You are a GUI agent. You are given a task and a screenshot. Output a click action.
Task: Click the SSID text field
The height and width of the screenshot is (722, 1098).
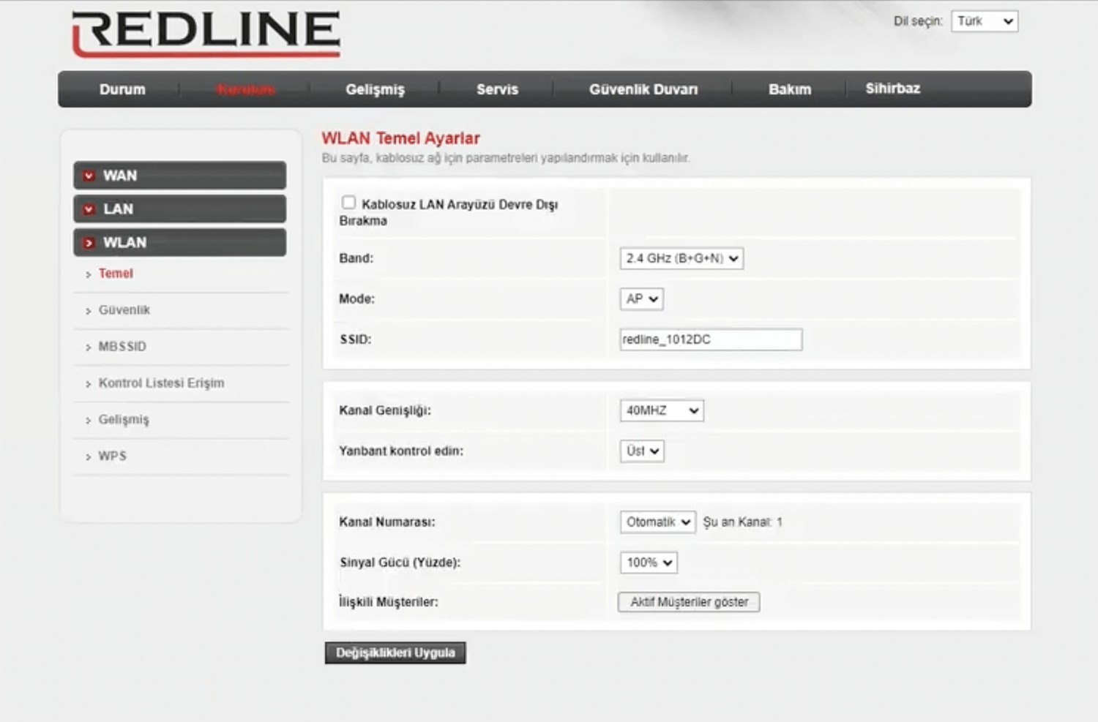[x=710, y=339]
